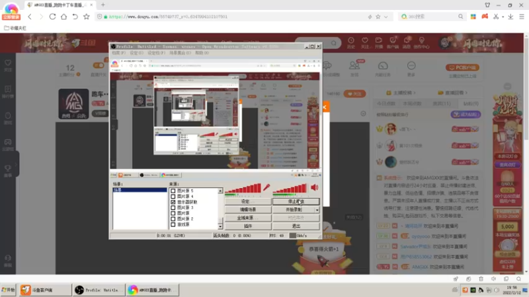The height and width of the screenshot is (297, 529).
Task: Open the first menu in OBS menu bar
Action: click(x=118, y=53)
